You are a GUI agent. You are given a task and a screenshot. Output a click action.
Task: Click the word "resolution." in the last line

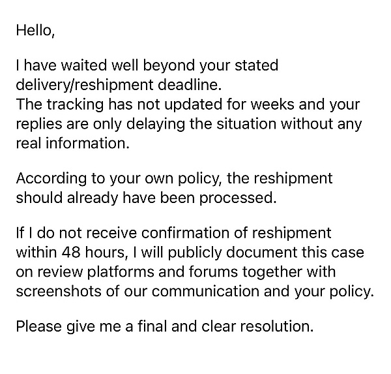pyautogui.click(x=277, y=326)
